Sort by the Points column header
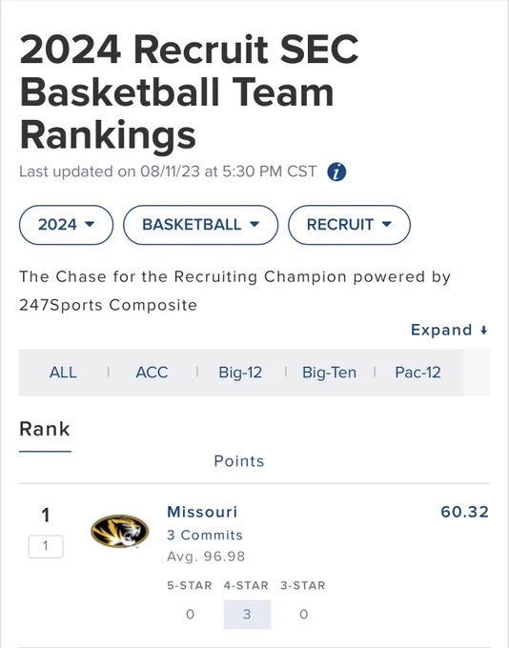Screen dimensions: 509x648 point(239,461)
